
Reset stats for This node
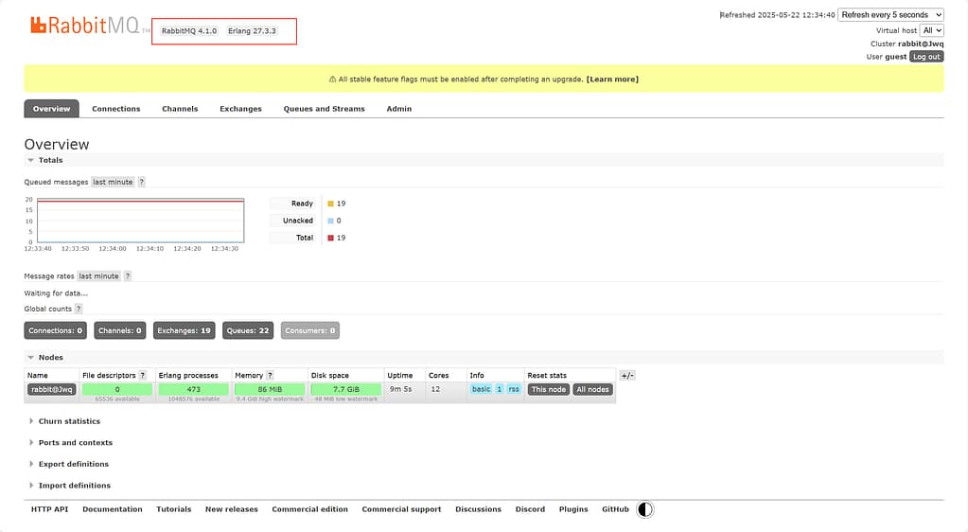pyautogui.click(x=548, y=389)
